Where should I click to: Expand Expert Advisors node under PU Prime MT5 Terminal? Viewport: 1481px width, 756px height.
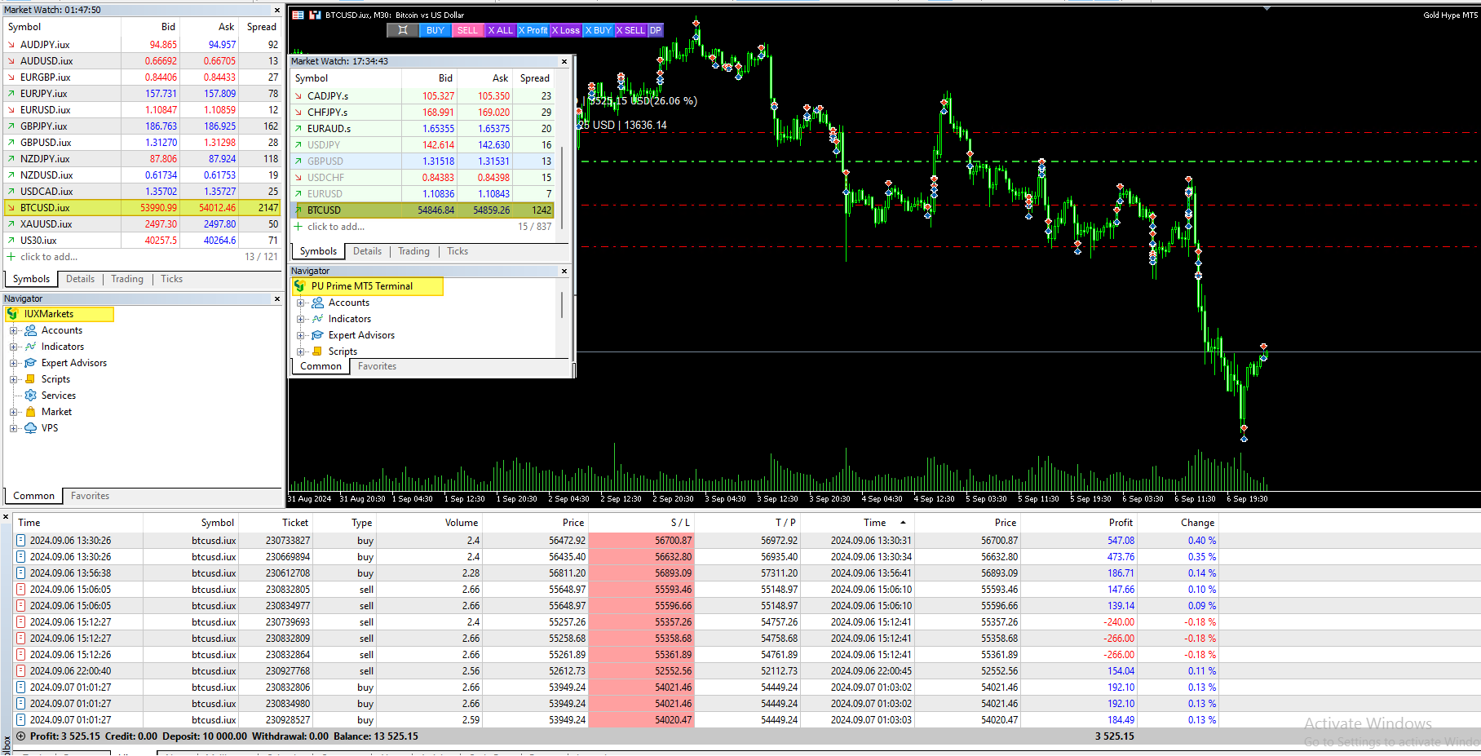301,335
